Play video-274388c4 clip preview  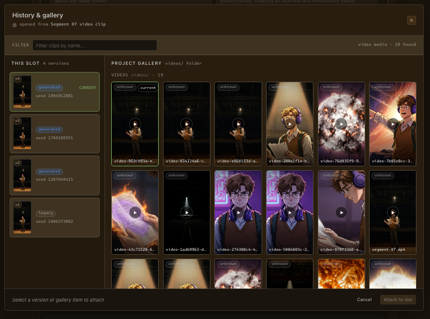238,213
